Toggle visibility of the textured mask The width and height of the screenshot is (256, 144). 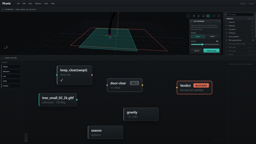coord(226,22)
